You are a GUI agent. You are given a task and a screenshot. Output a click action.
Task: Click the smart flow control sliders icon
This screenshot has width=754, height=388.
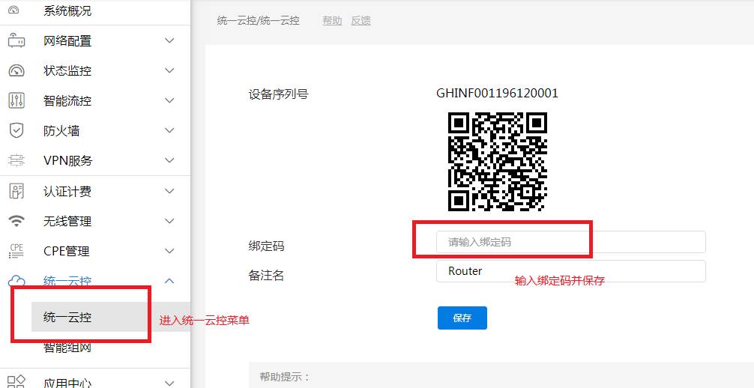click(16, 100)
